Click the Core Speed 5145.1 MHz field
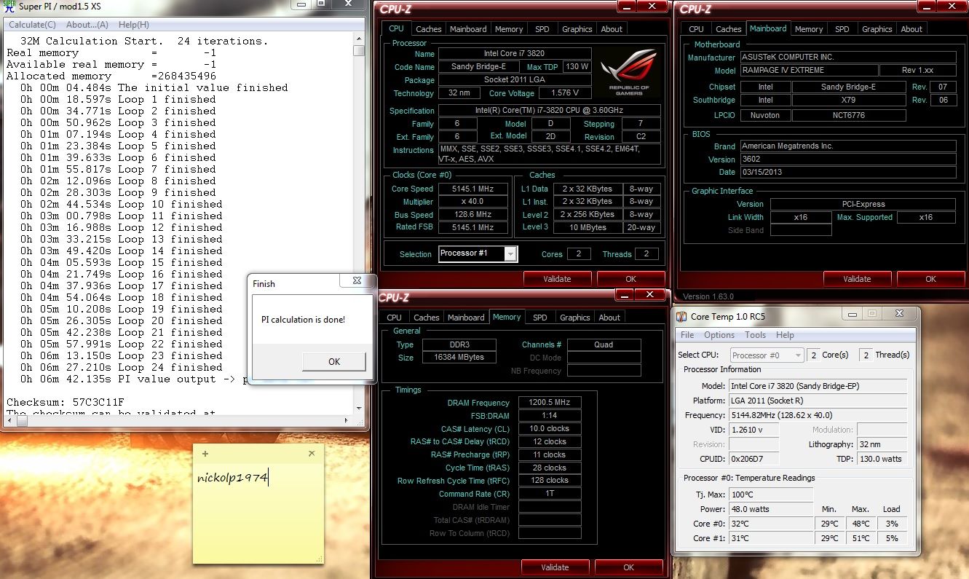 tap(473, 189)
